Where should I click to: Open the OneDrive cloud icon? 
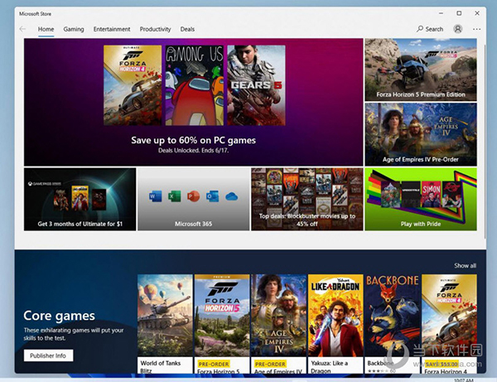(x=232, y=197)
